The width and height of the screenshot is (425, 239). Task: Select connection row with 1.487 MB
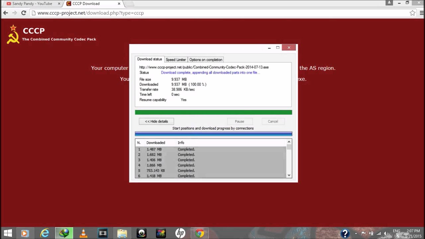pos(211,149)
